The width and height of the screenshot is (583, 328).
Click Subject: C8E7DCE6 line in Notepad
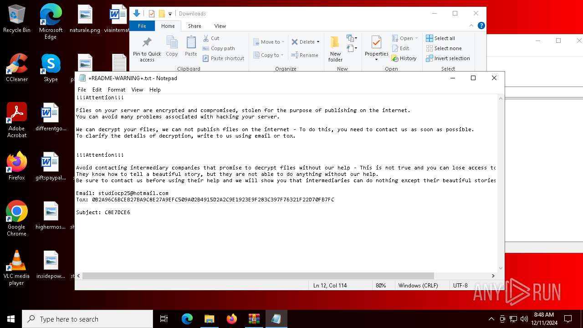click(x=103, y=212)
